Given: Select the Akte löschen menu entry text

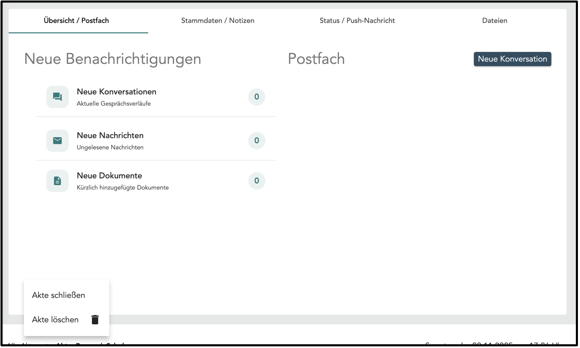Looking at the screenshot, I should [x=55, y=320].
